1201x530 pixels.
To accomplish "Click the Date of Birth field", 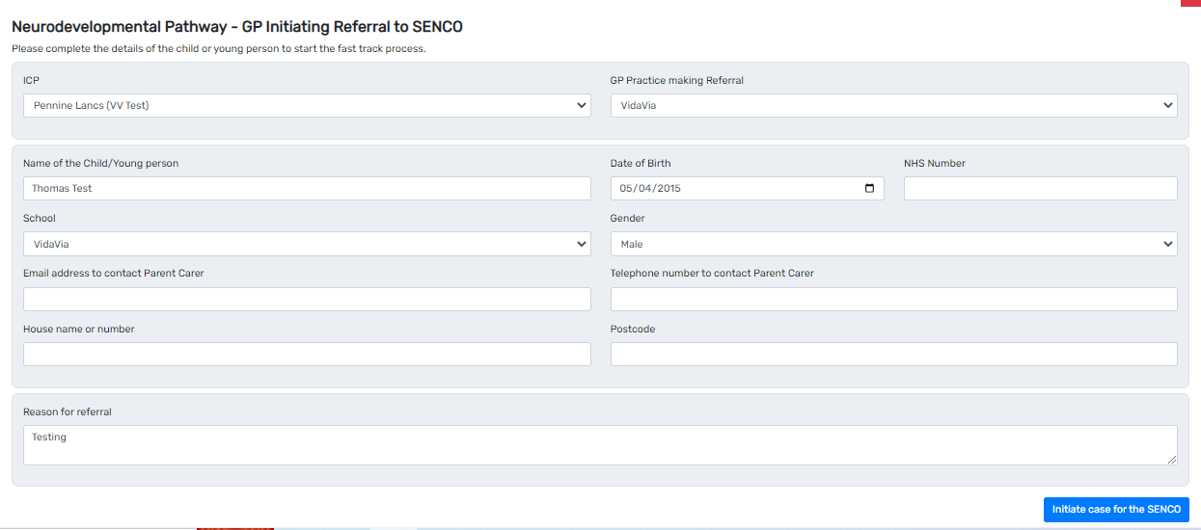I will [x=748, y=188].
